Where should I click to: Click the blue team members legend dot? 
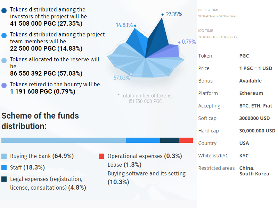tap(4, 35)
